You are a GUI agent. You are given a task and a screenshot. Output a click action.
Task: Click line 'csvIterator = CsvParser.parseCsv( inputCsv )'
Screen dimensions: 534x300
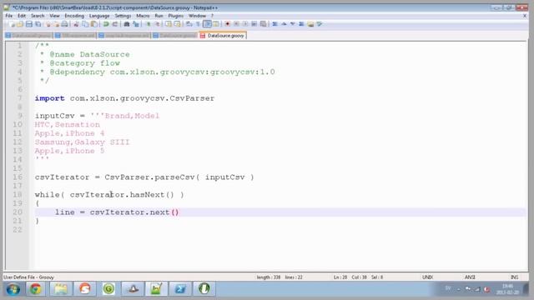(x=144, y=177)
